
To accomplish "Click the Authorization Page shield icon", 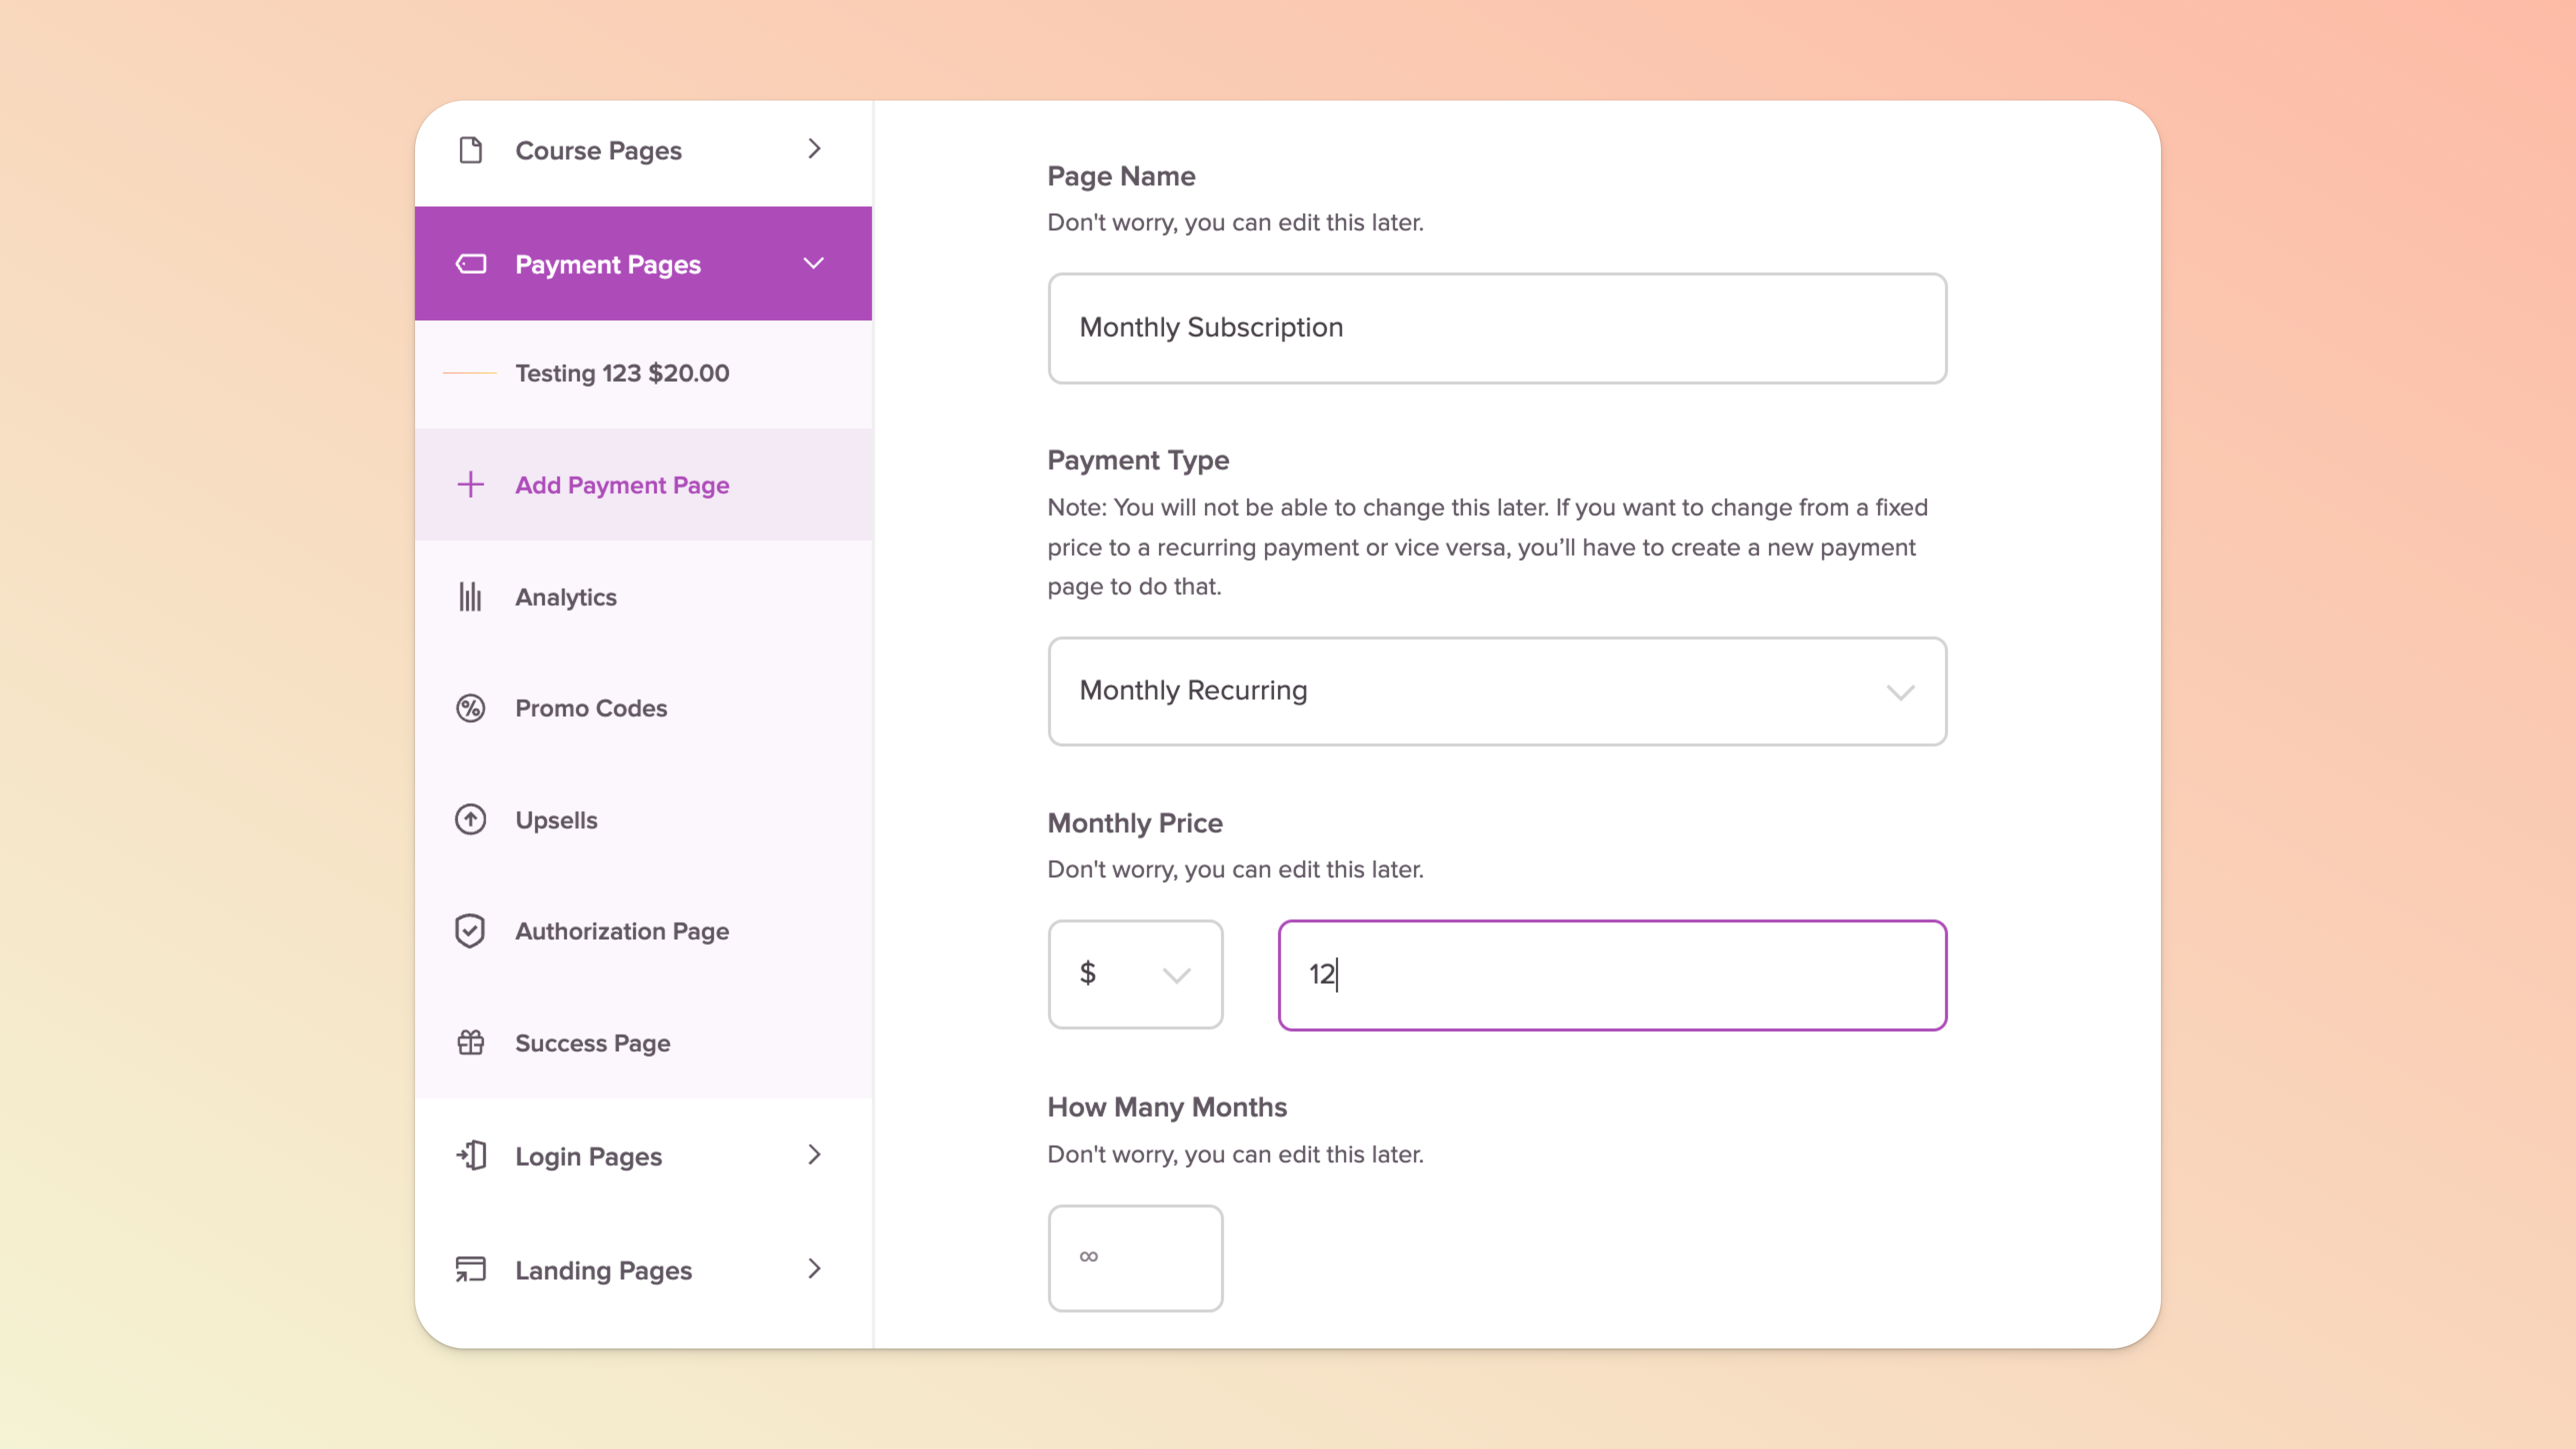I will [470, 931].
